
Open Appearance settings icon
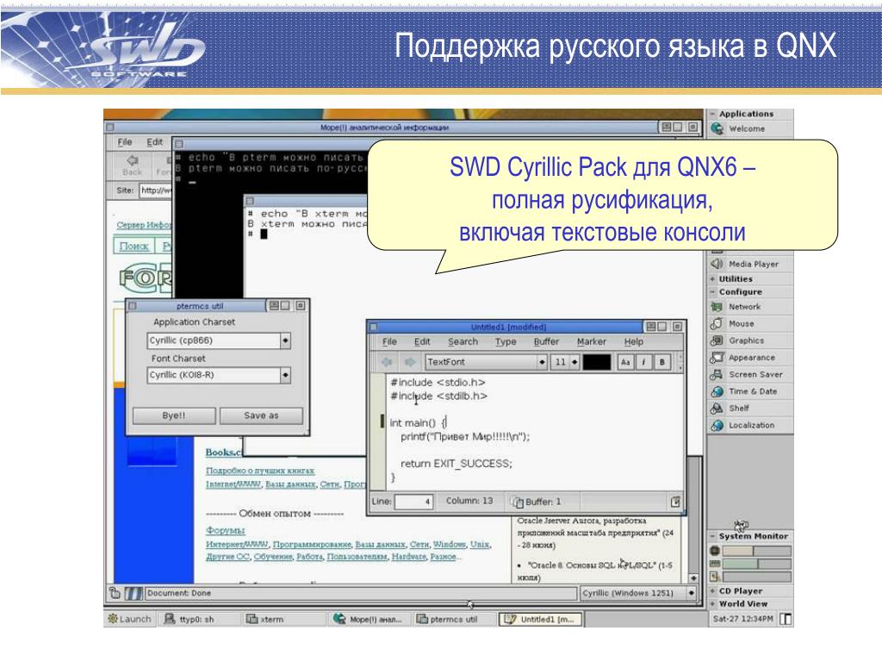(717, 358)
